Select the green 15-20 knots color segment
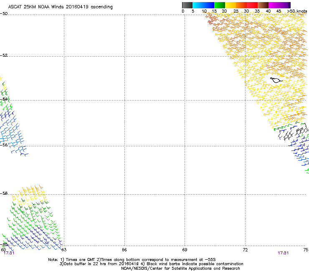 [220, 5]
